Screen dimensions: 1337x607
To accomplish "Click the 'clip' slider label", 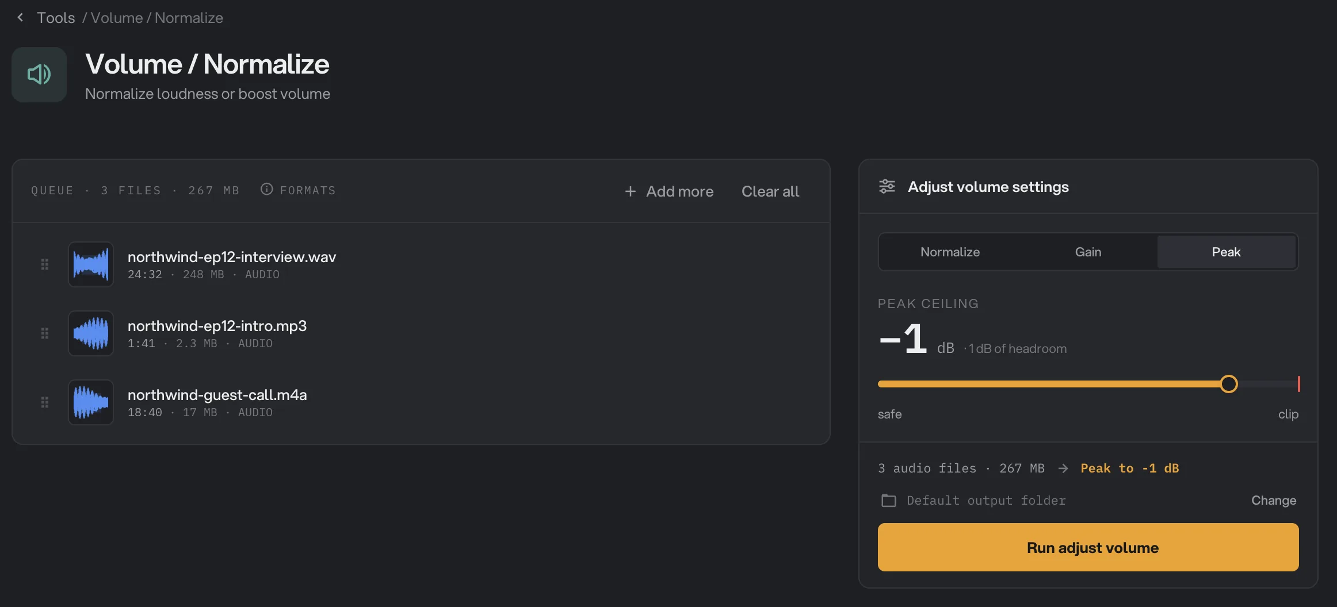I will (x=1288, y=414).
